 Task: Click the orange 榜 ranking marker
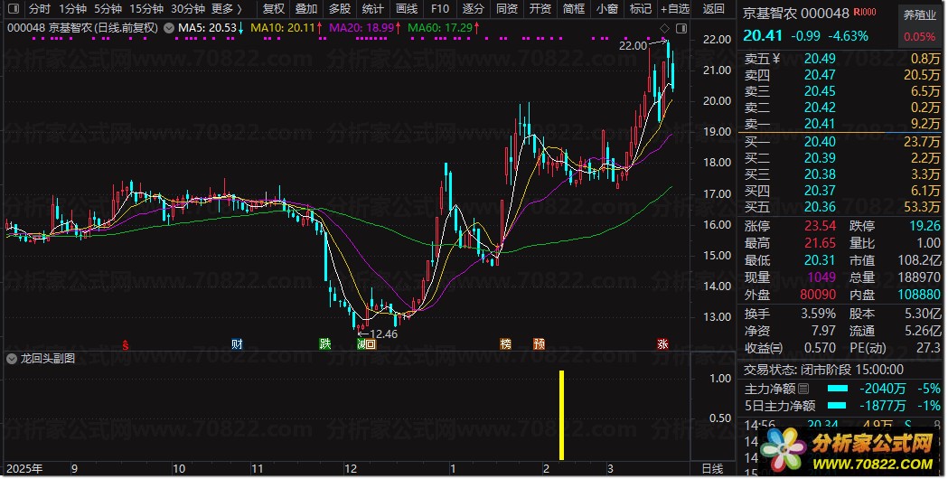tap(505, 343)
